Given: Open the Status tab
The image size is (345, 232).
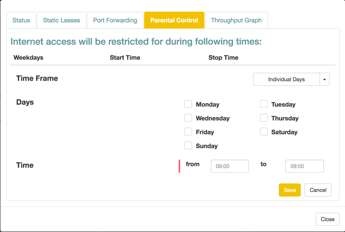Looking at the screenshot, I should pyautogui.click(x=21, y=20).
